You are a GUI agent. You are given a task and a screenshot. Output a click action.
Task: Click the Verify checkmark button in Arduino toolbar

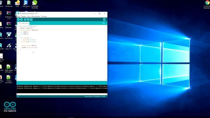click(18, 20)
